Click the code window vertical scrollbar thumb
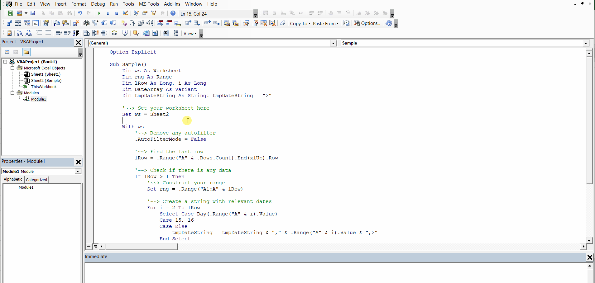 [x=589, y=120]
